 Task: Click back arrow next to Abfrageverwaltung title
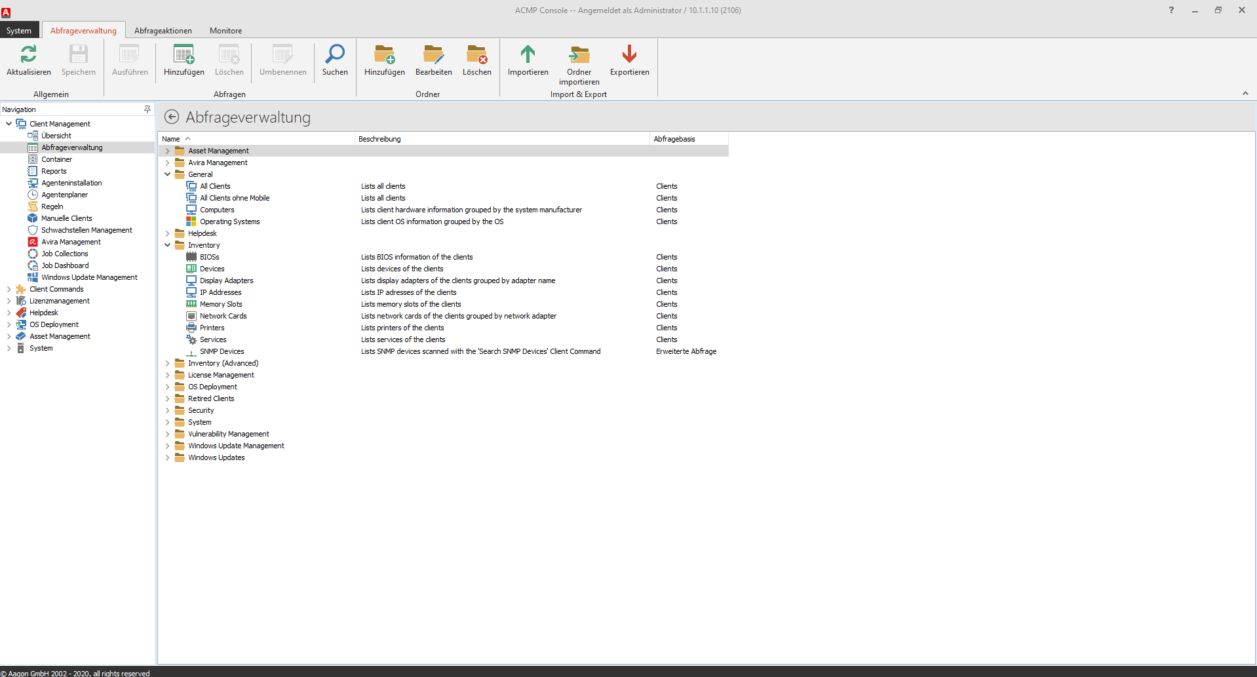[x=172, y=117]
